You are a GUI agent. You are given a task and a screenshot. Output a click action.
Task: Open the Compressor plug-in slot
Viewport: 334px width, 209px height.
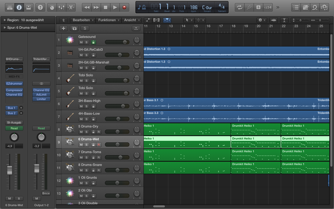click(x=14, y=90)
